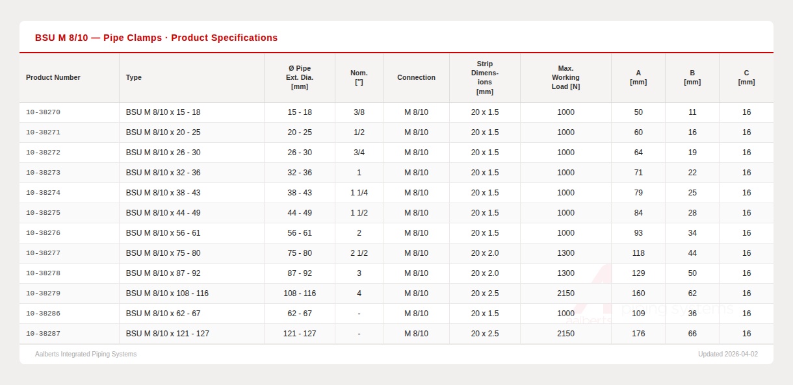Select product number 10-38273
Viewport: 793px width, 385px height.
point(43,173)
